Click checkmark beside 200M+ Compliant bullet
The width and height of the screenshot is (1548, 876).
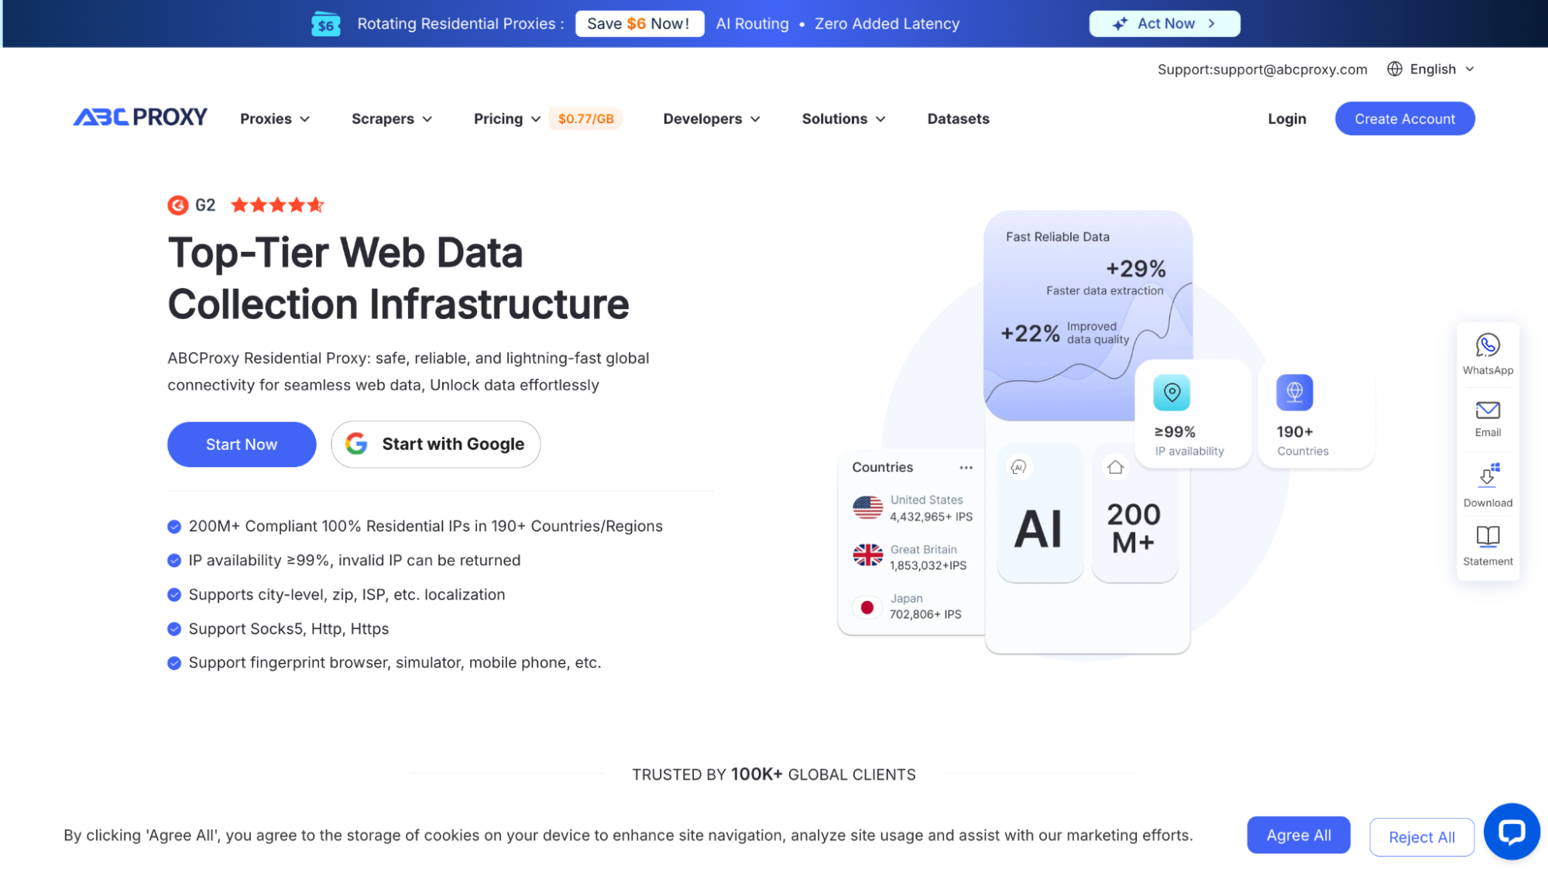pos(174,527)
